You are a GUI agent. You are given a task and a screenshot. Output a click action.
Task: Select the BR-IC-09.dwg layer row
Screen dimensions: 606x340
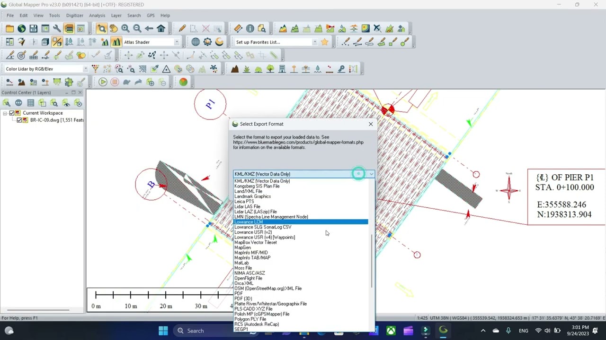pos(56,120)
